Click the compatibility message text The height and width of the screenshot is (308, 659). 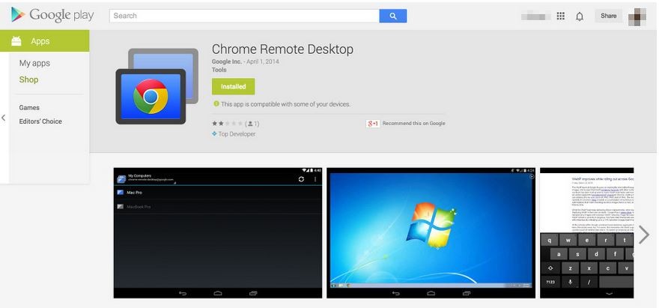tap(286, 104)
